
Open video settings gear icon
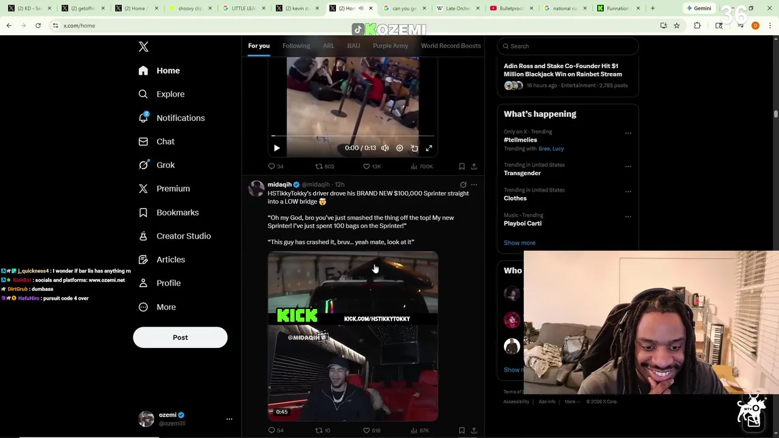coord(399,148)
